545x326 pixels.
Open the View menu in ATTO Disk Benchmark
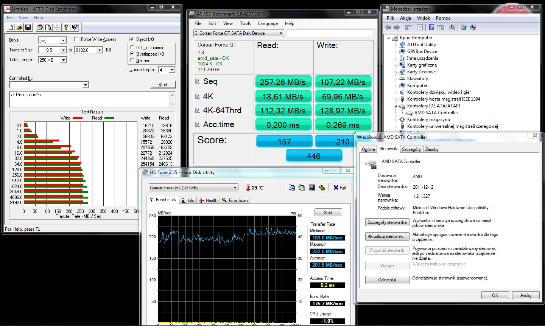[23, 18]
